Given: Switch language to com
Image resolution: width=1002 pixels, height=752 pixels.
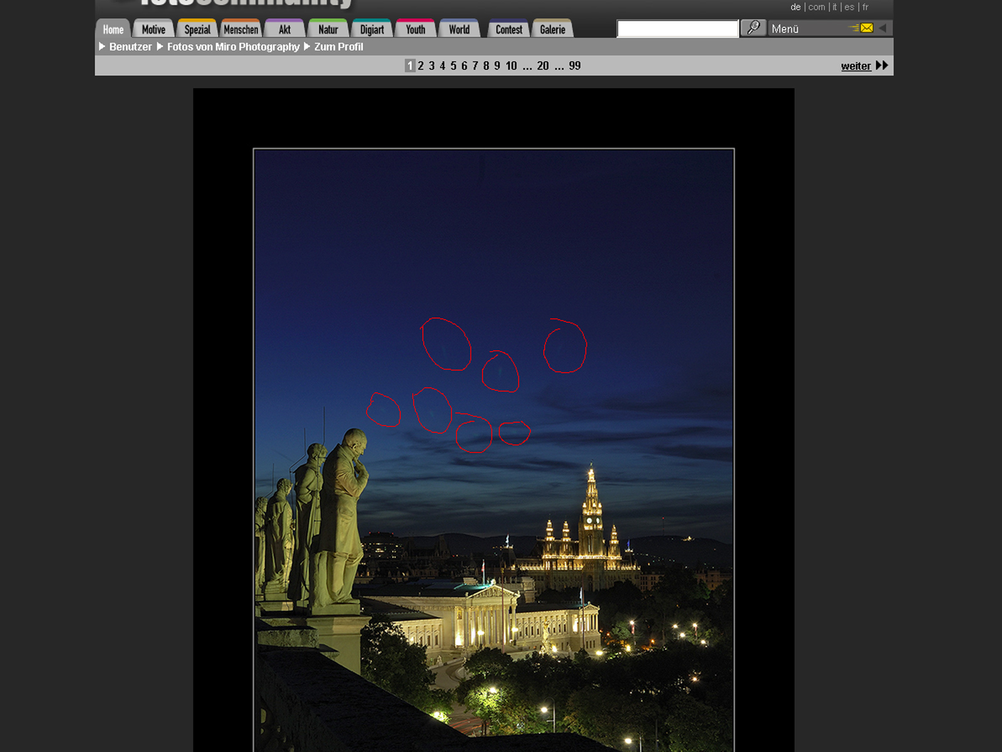Looking at the screenshot, I should (816, 7).
